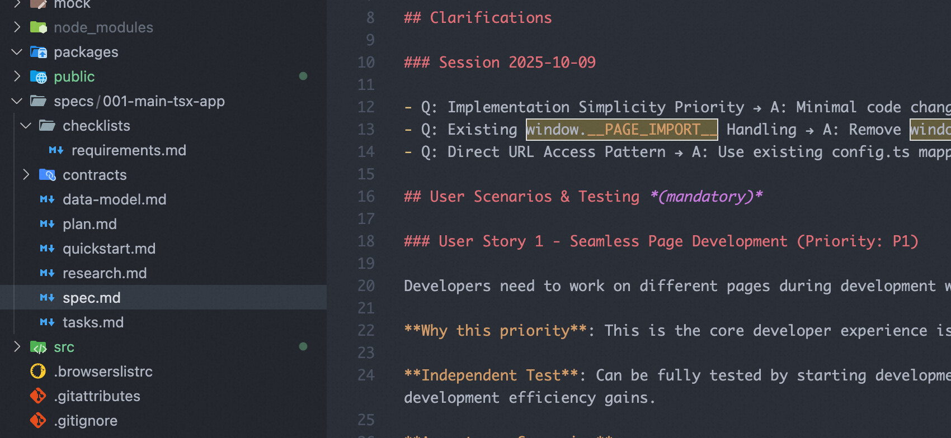Click the src folder code icon
Viewport: 951px width, 438px height.
pos(38,347)
